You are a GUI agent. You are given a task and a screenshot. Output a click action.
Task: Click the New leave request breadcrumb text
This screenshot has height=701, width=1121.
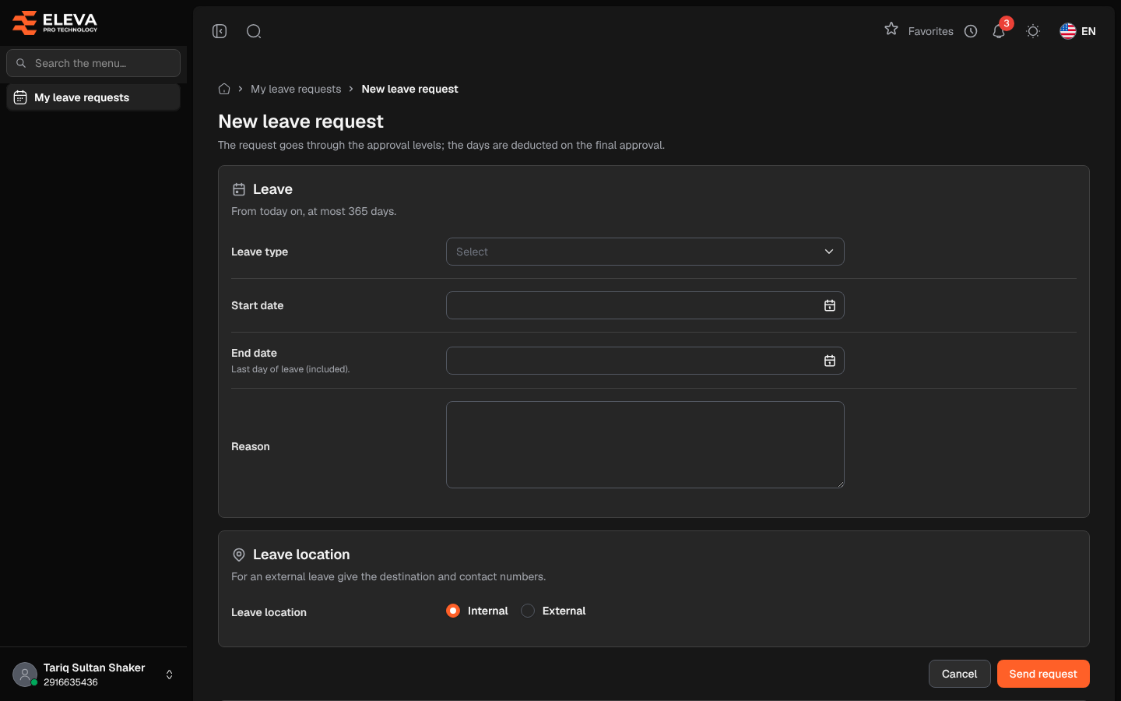click(409, 89)
